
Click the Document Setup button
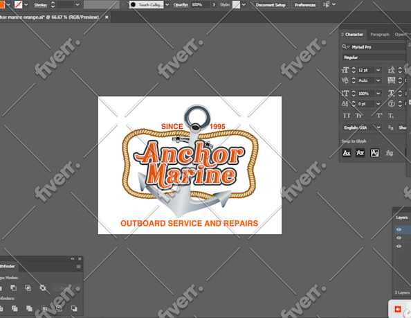point(271,5)
